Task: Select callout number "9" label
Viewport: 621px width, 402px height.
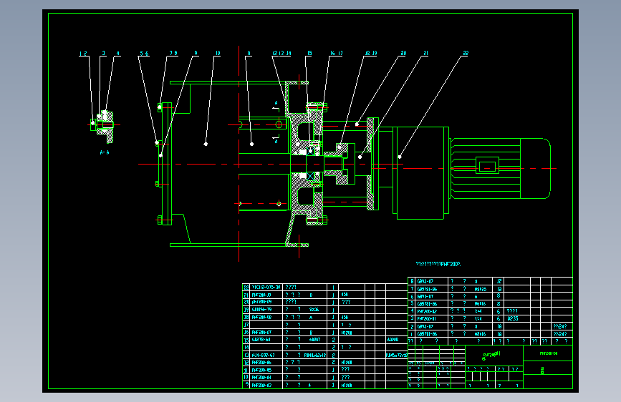Action: pyautogui.click(x=196, y=53)
